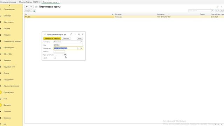This screenshot has height=126, width=224.
Task: Click Топливная cell in list row
Action: [x=135, y=17]
